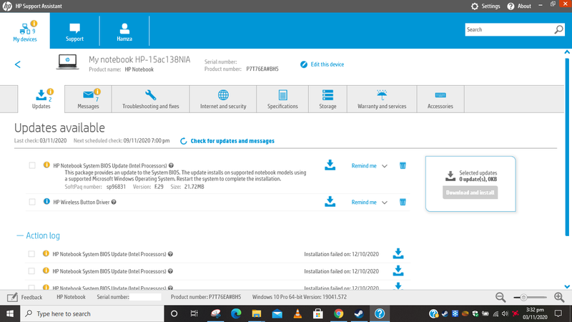Click Remind me link for Wireless Button Driver
The height and width of the screenshot is (322, 572).
(364, 203)
